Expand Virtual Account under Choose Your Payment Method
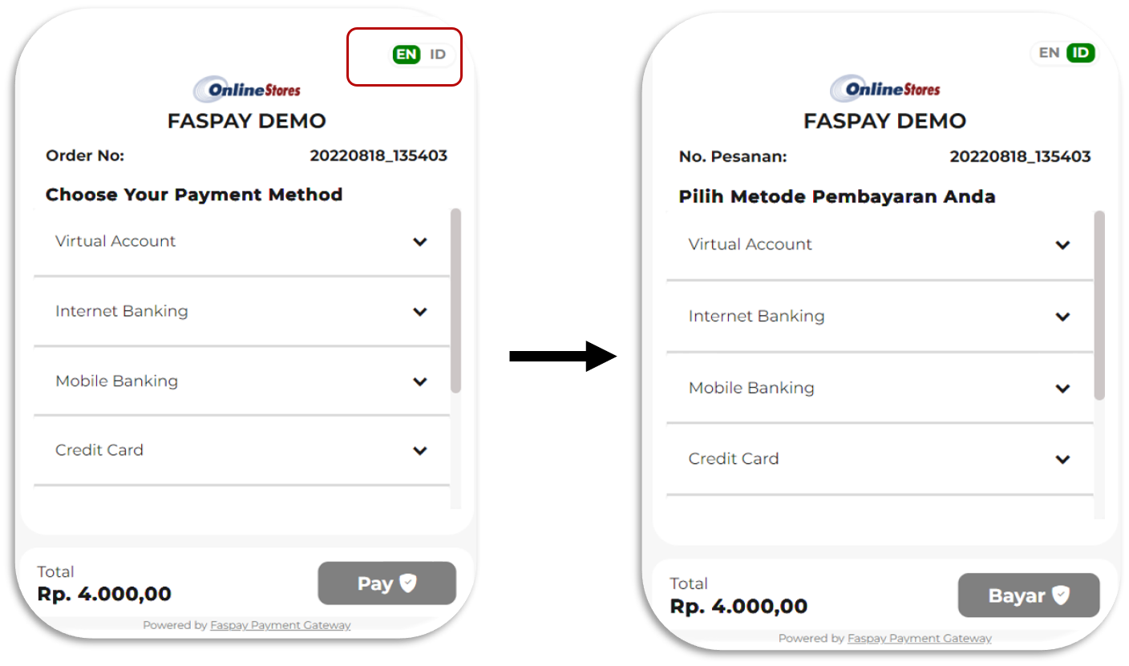1129x666 pixels. pyautogui.click(x=419, y=242)
